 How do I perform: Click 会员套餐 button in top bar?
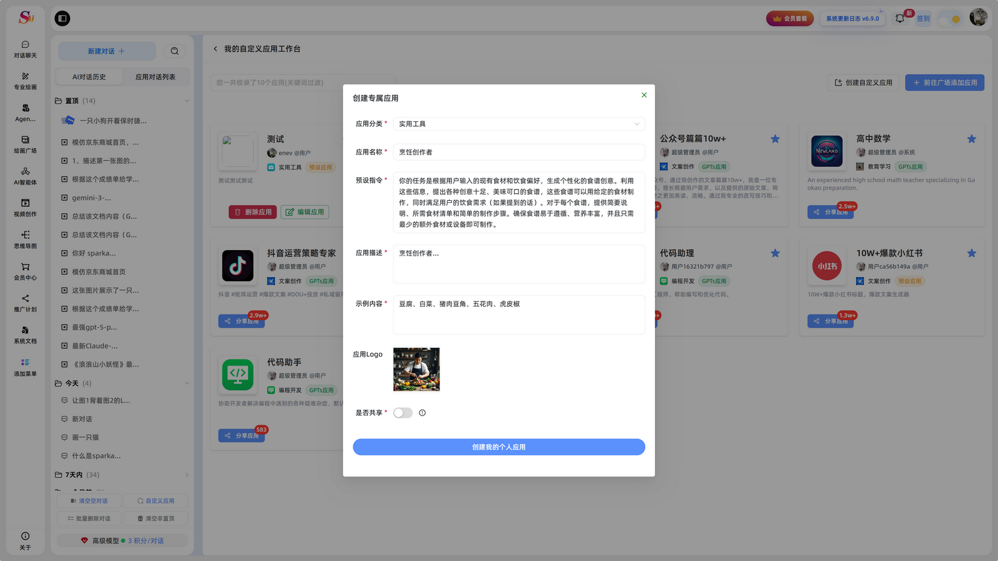tap(789, 19)
